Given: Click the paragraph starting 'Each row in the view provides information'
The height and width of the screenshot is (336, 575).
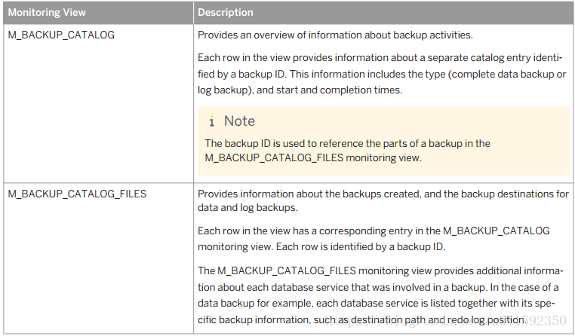Looking at the screenshot, I should point(382,74).
